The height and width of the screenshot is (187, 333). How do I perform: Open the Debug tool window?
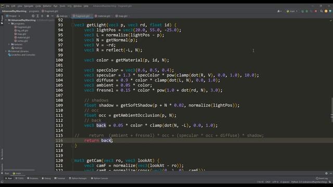coord(46,179)
